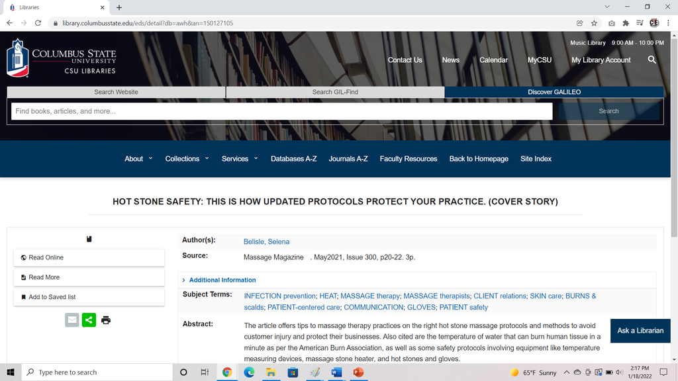Open Chrome extensions puzzle icon

(x=626, y=23)
